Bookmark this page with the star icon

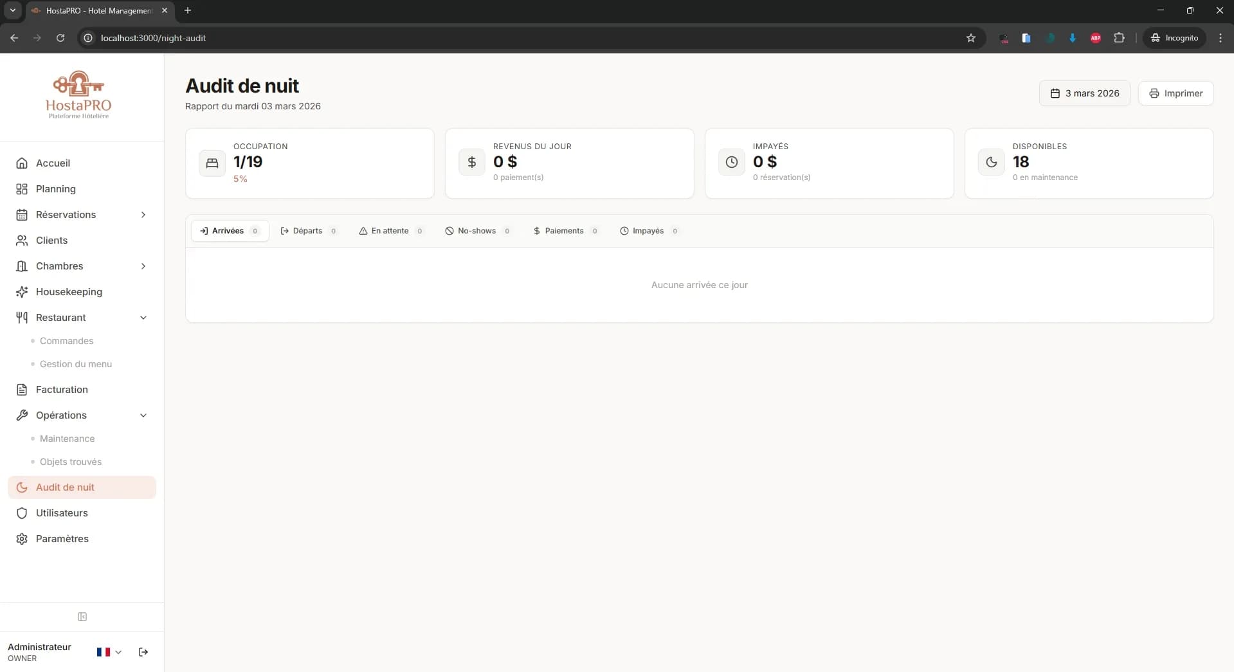[x=970, y=38]
